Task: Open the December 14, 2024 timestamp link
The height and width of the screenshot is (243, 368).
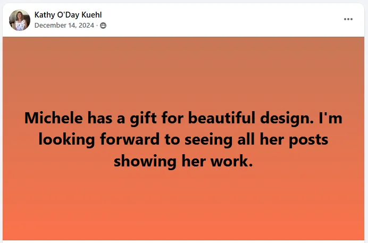Action: click(64, 26)
